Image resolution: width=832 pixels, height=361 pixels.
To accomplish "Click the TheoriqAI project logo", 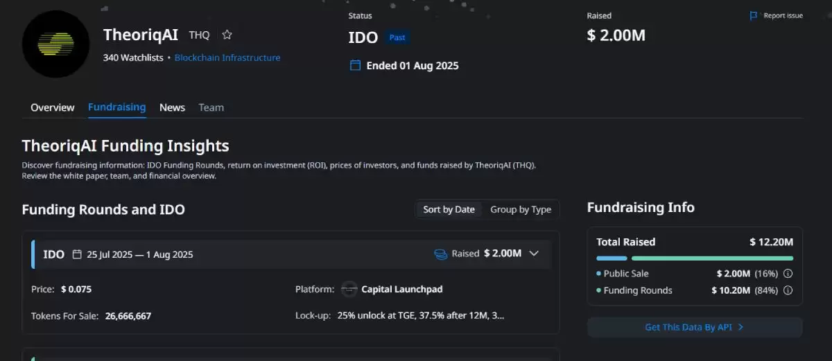I will pos(56,44).
